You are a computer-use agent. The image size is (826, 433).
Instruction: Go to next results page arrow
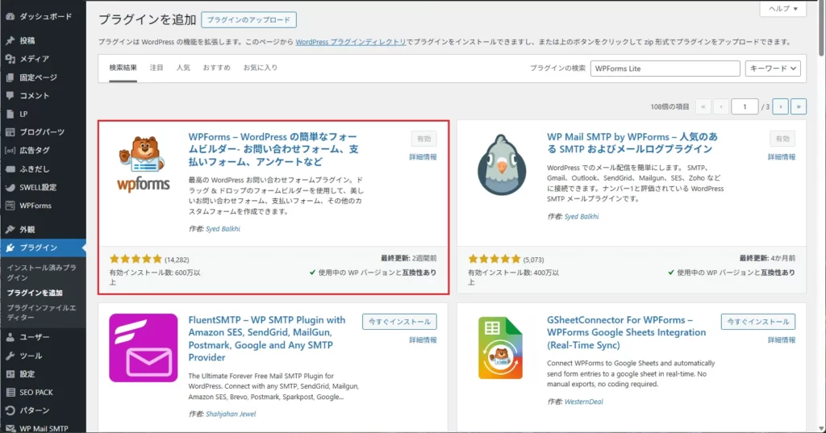tap(781, 107)
